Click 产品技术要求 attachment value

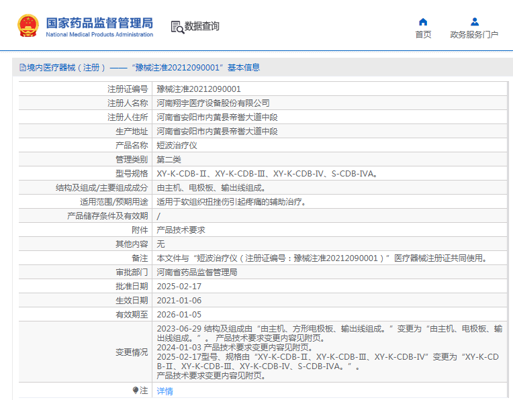[x=181, y=230]
